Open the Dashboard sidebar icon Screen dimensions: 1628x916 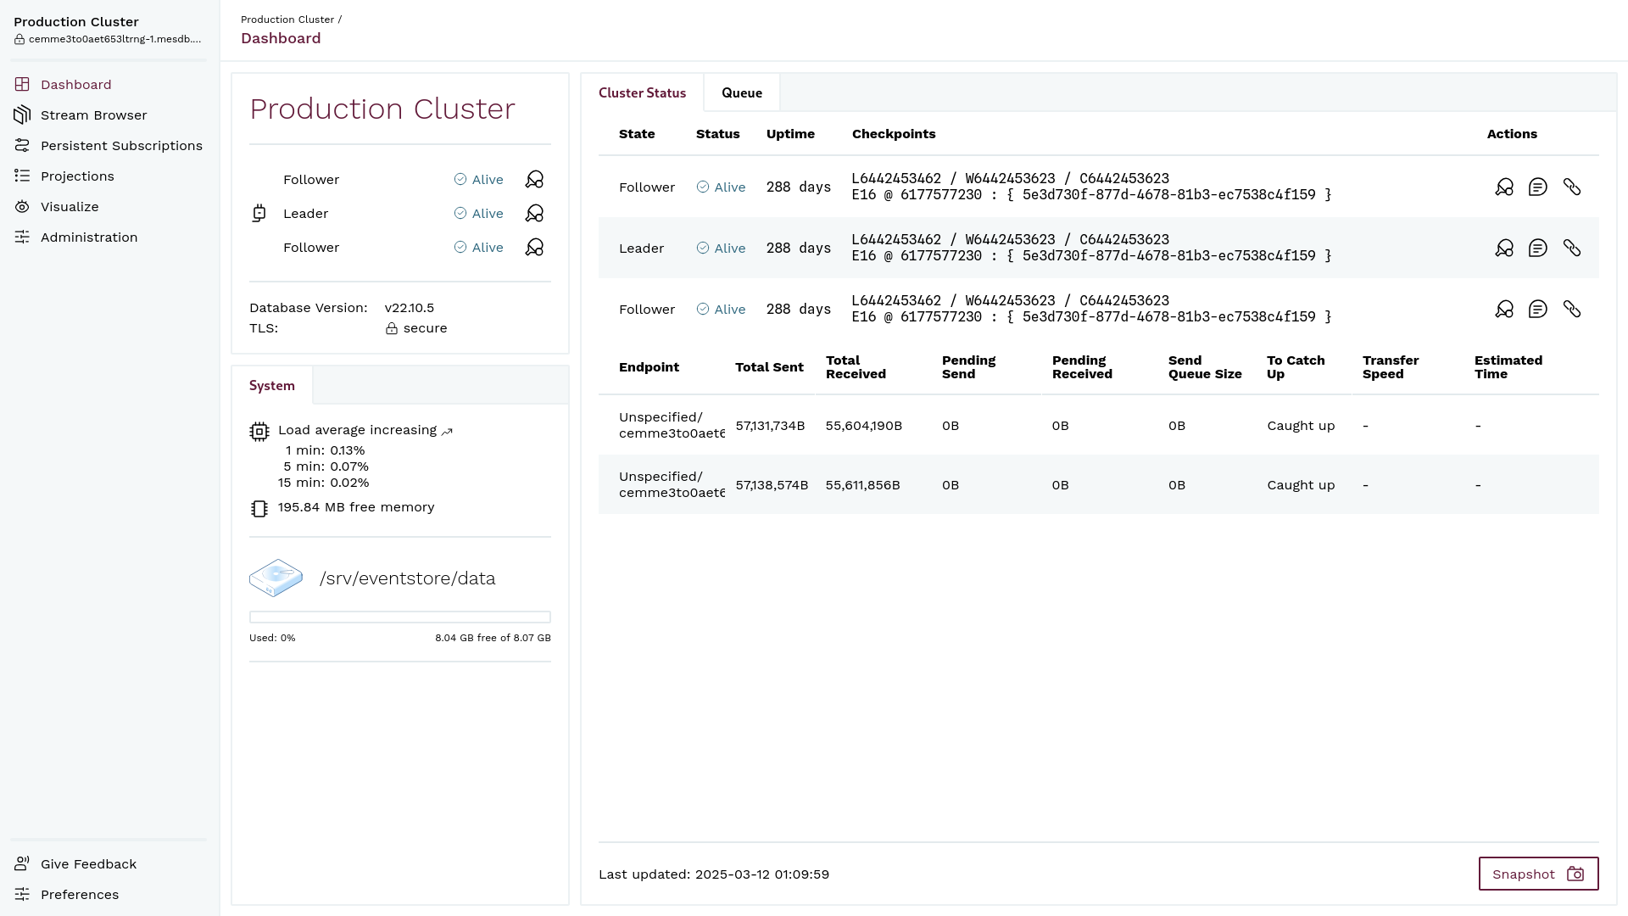click(x=22, y=84)
